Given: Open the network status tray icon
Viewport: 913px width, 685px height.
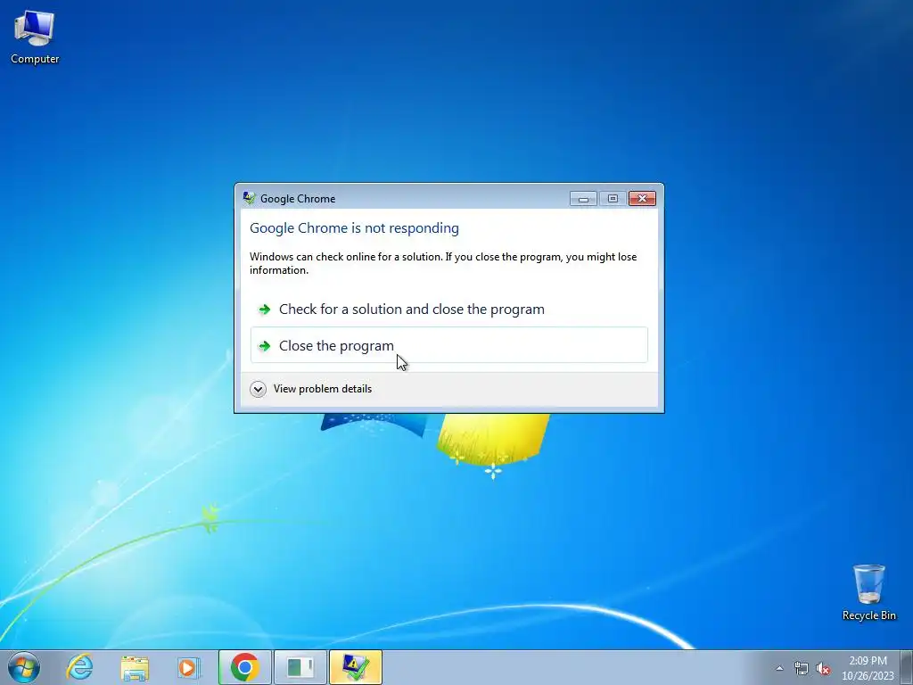Looking at the screenshot, I should (802, 668).
